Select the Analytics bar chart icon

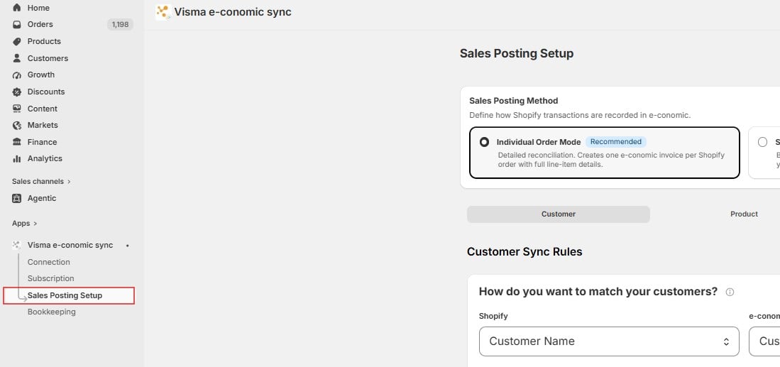click(x=17, y=158)
